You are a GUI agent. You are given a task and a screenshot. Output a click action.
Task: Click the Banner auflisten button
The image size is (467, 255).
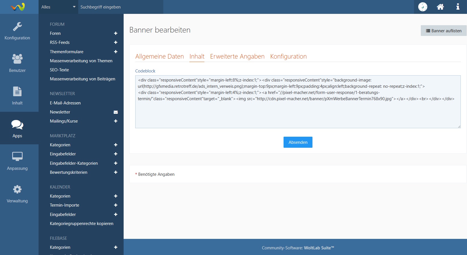click(443, 31)
